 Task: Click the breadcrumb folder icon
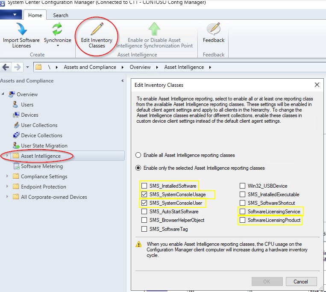pos(38,67)
